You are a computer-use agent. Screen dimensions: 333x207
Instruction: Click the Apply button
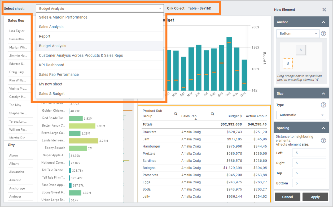coord(315,197)
